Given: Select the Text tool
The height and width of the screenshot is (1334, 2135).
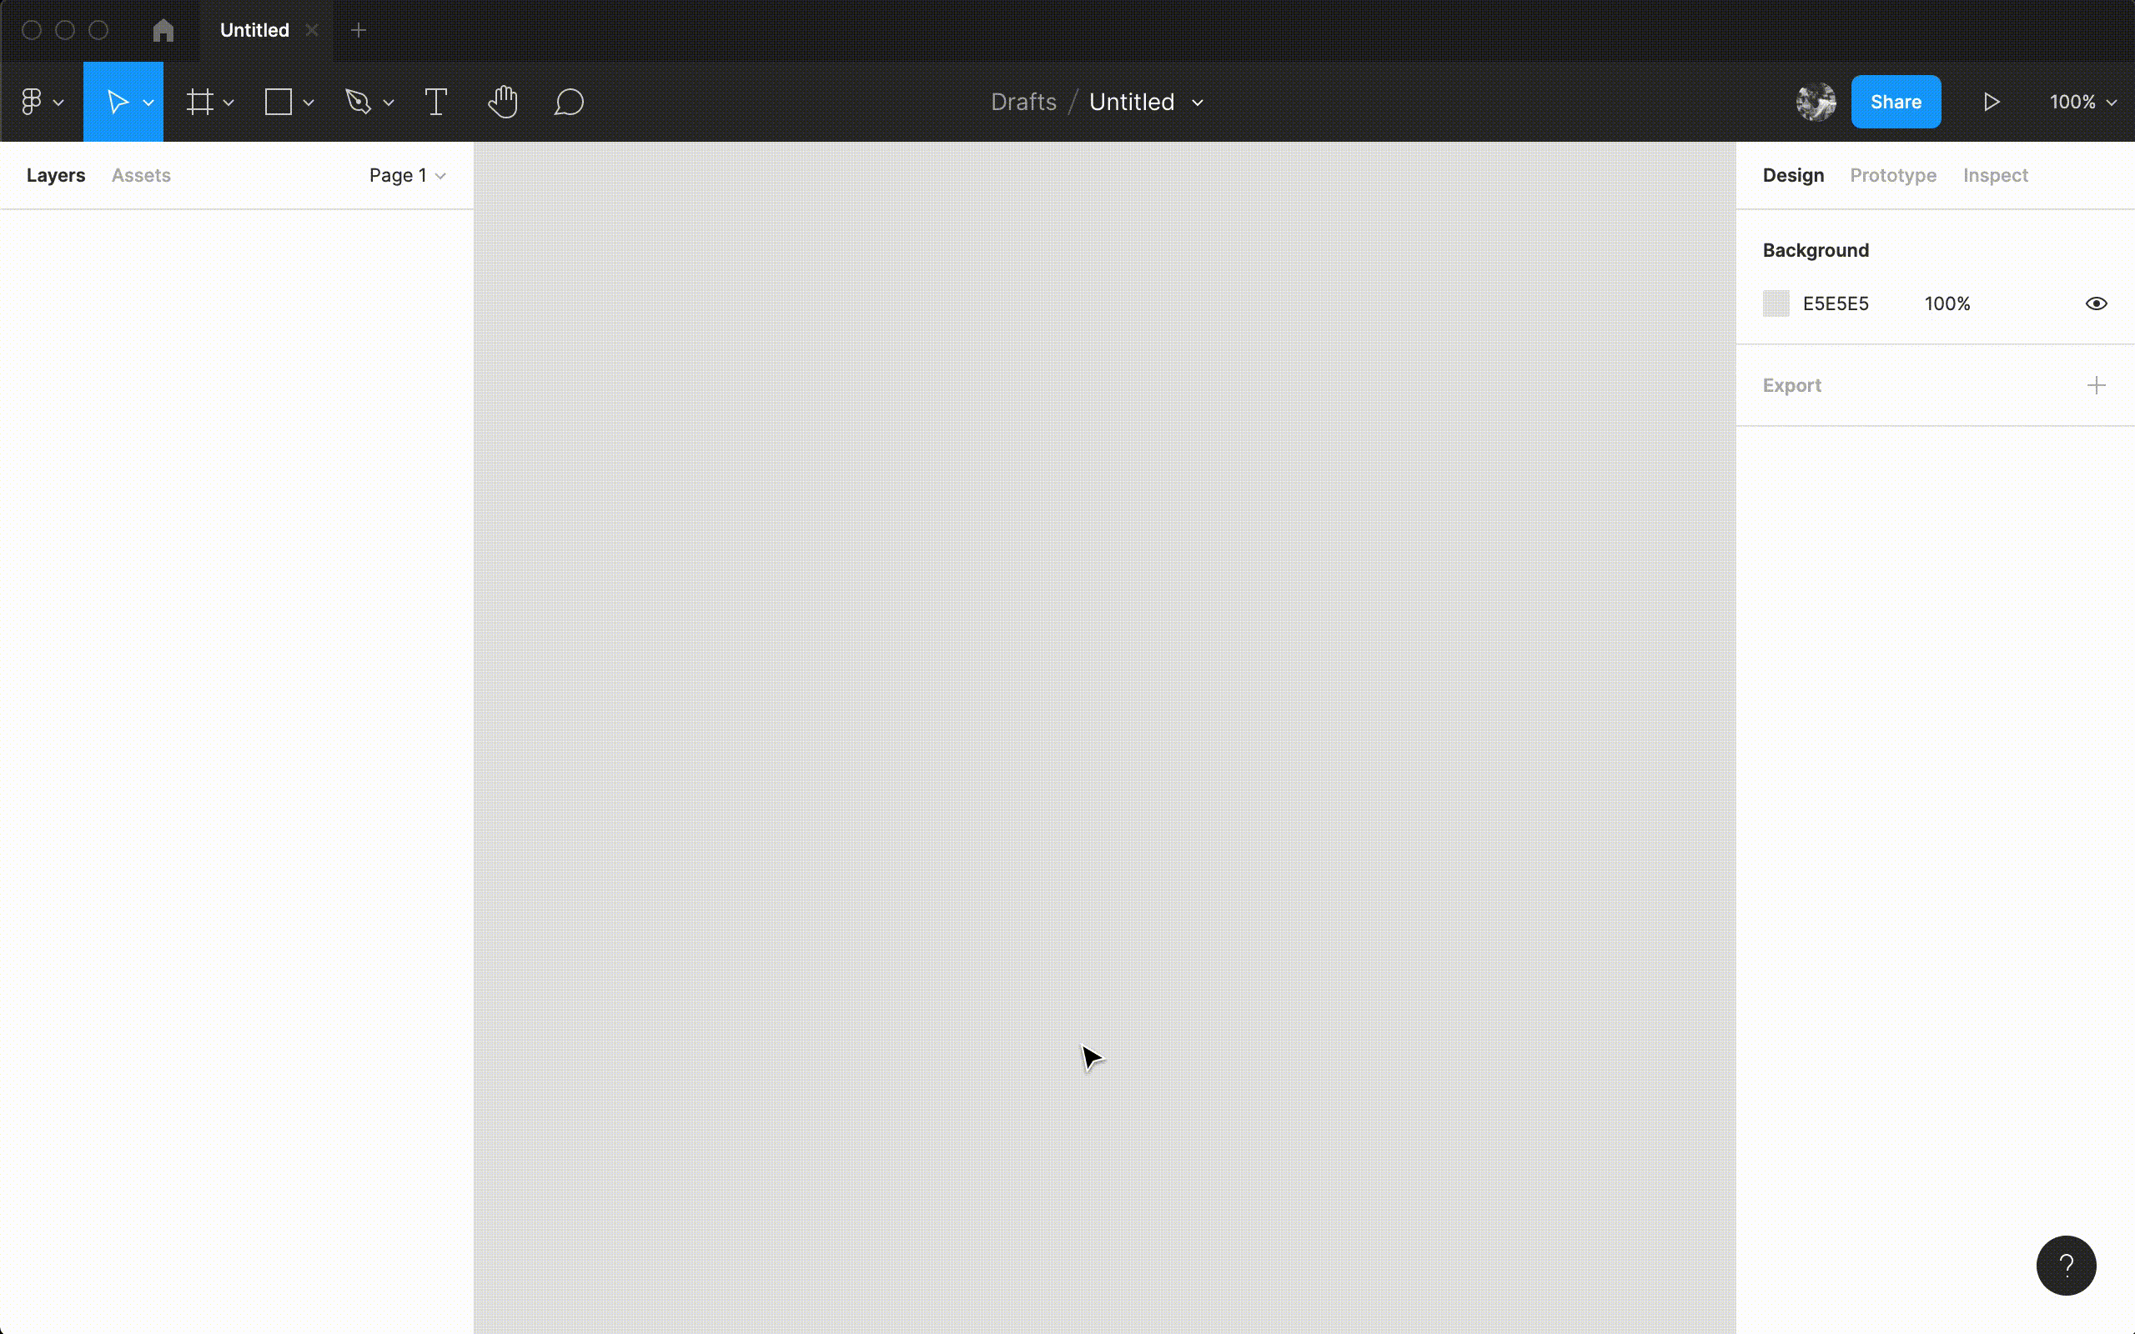Looking at the screenshot, I should coord(436,103).
